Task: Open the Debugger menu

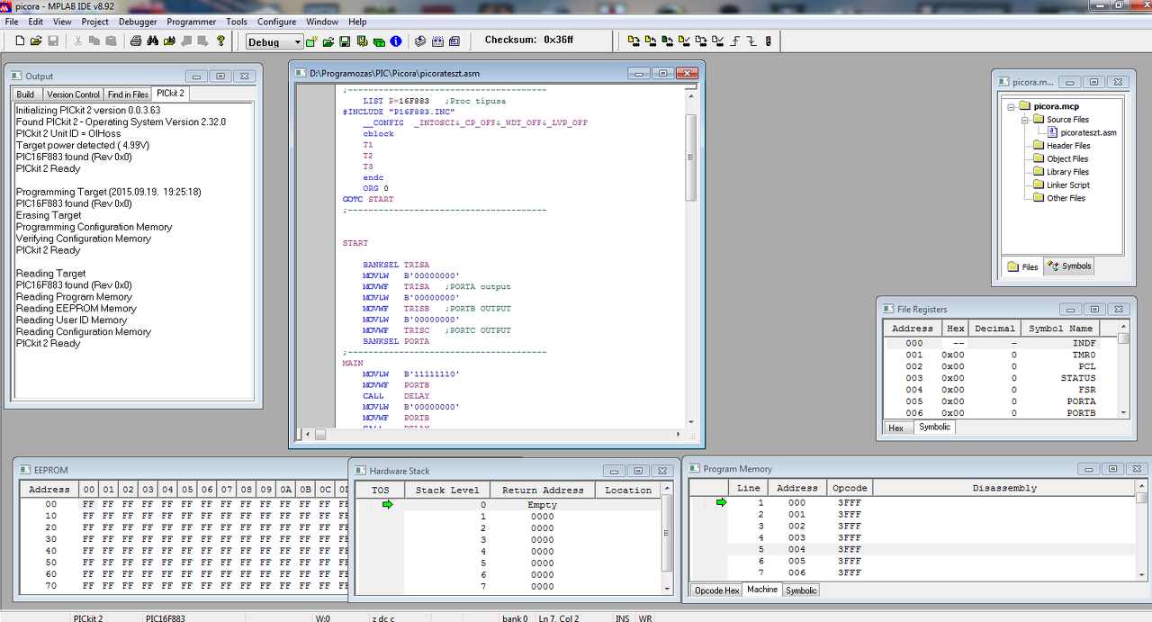Action: pos(137,22)
